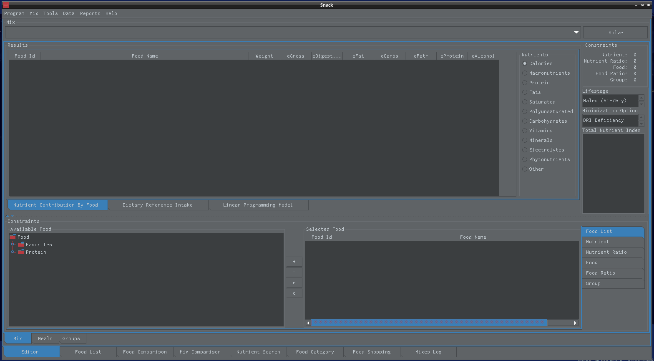Select the Macronutrients radio button

tap(525, 73)
